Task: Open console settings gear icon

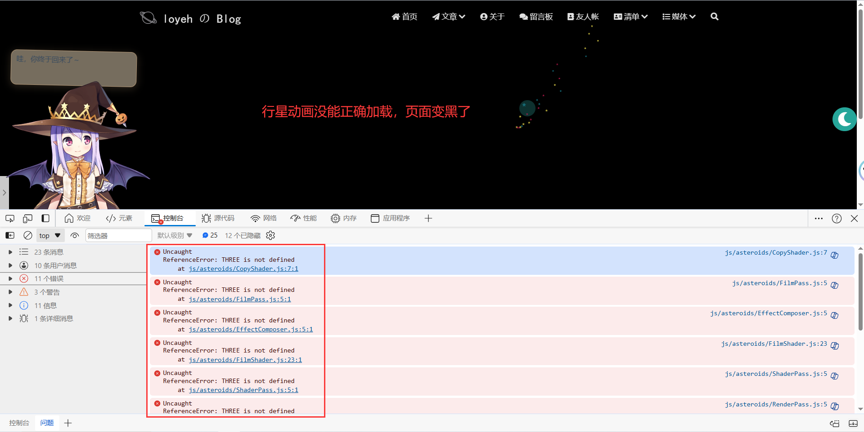Action: tap(270, 235)
